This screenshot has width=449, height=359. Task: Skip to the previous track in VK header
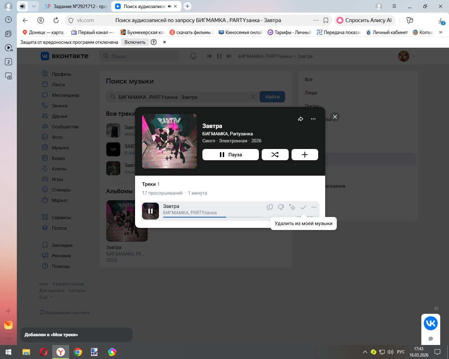(x=209, y=56)
